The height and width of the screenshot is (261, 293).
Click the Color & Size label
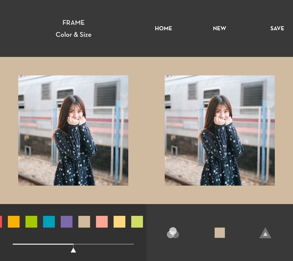click(x=73, y=35)
